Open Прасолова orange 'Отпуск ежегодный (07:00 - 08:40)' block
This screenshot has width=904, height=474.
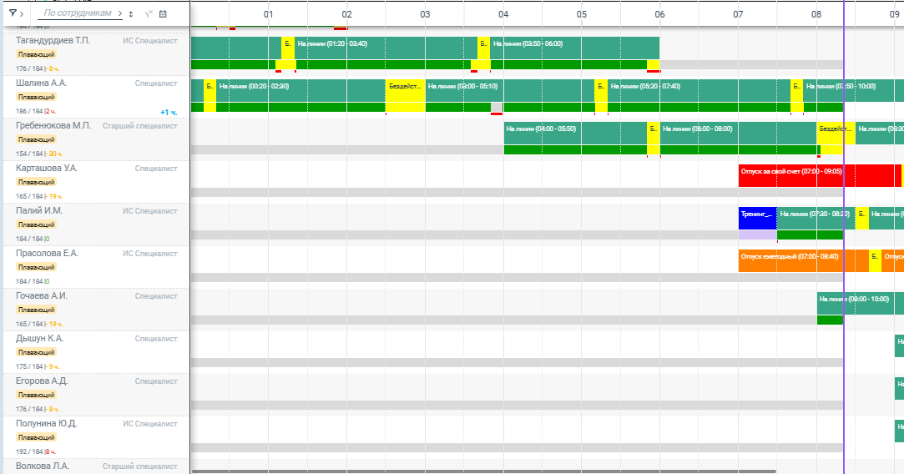[804, 261]
